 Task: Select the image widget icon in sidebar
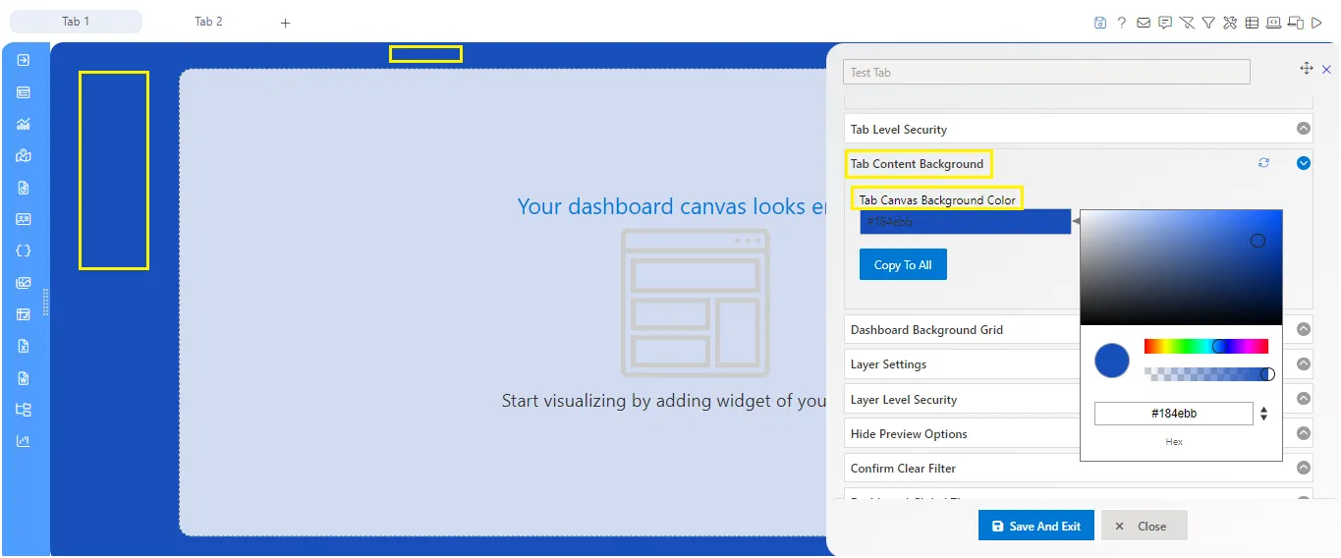(24, 283)
